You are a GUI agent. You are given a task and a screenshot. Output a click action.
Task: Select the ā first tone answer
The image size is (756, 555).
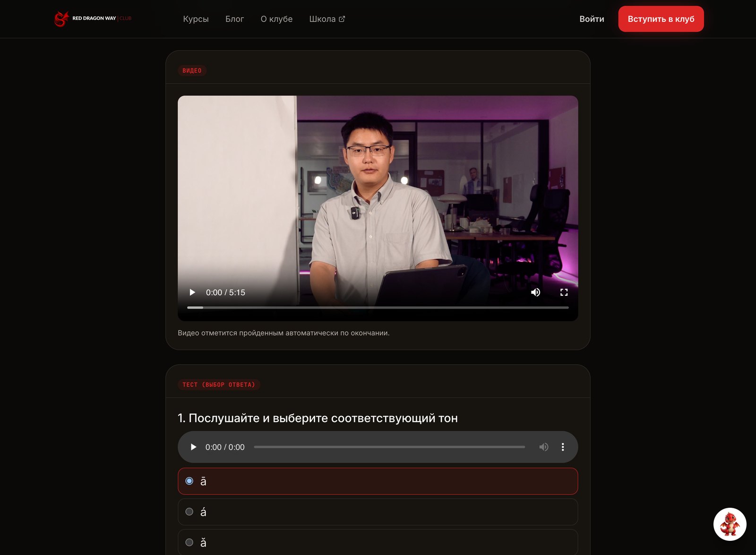(378, 481)
